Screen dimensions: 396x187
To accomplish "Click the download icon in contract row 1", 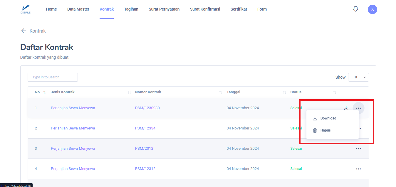I will [346, 108].
